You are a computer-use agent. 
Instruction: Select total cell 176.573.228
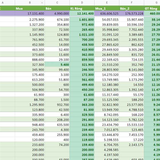coord(132,14)
